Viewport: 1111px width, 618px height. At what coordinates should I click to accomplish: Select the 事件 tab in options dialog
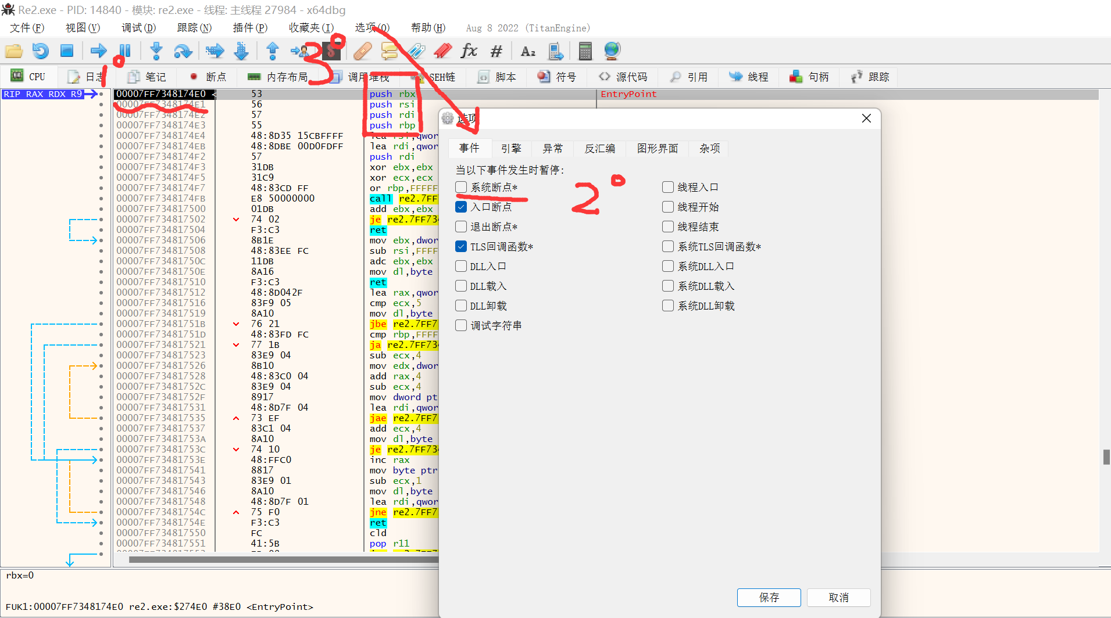click(x=469, y=148)
